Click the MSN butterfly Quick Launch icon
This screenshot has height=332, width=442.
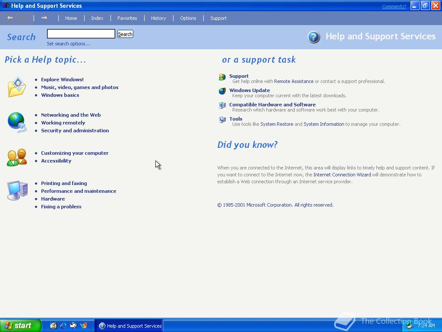click(x=84, y=326)
